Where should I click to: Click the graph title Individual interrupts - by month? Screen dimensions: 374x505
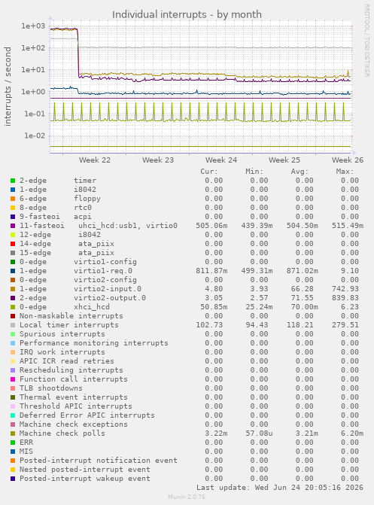click(x=187, y=15)
